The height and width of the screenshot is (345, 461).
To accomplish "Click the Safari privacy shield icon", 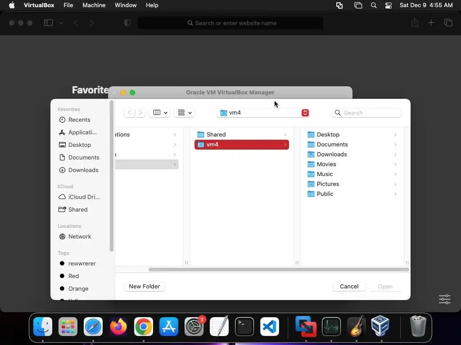I will [127, 23].
